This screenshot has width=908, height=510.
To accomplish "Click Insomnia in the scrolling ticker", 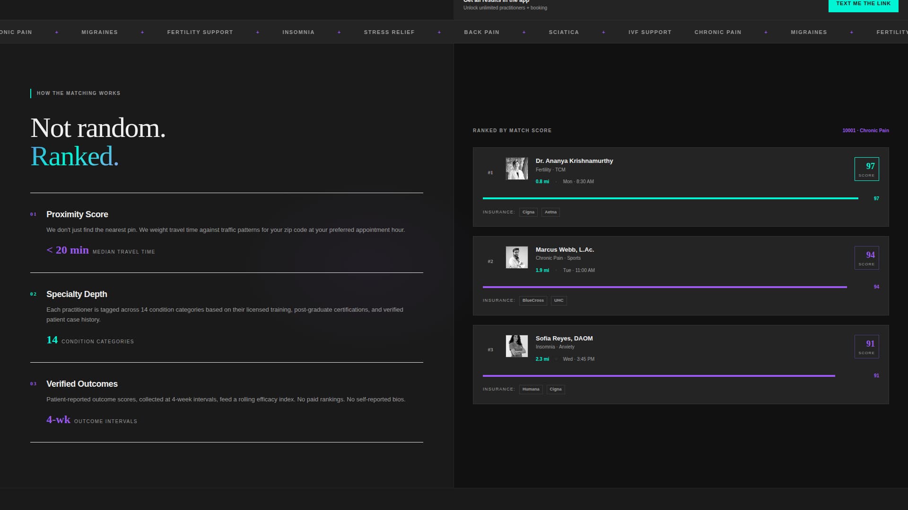I will [x=298, y=32].
